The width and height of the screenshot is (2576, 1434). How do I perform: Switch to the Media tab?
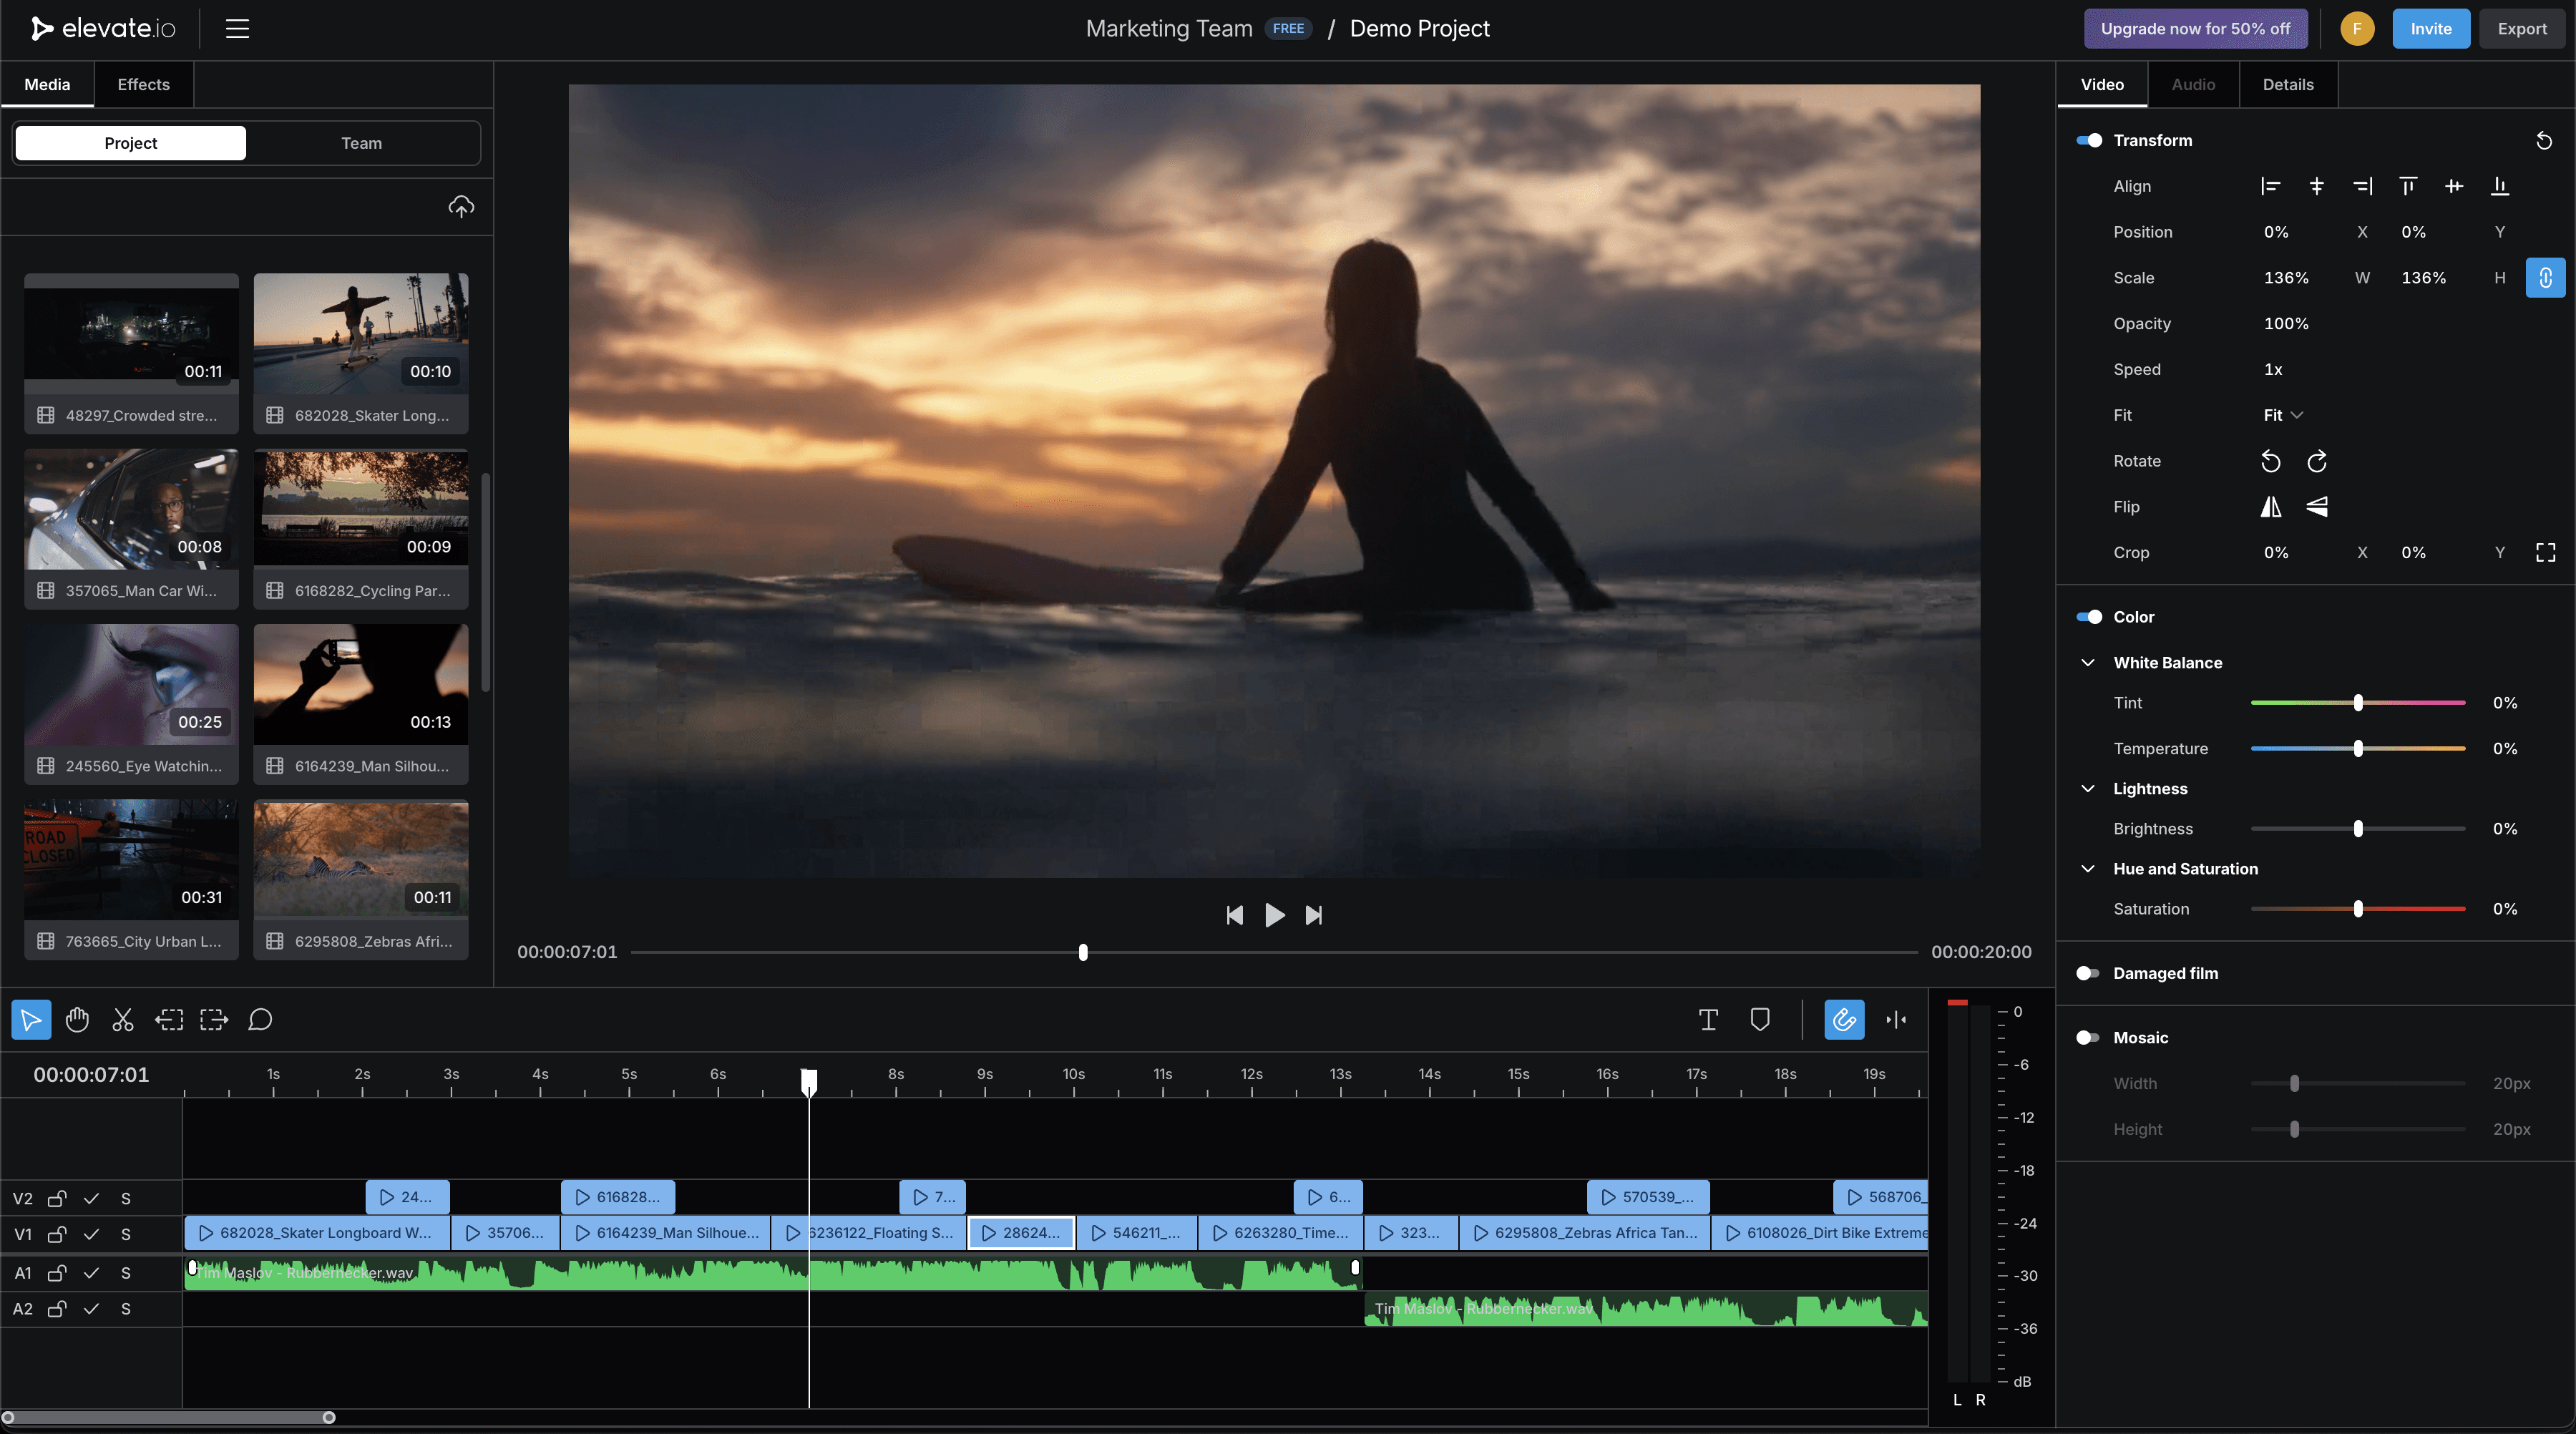47,85
